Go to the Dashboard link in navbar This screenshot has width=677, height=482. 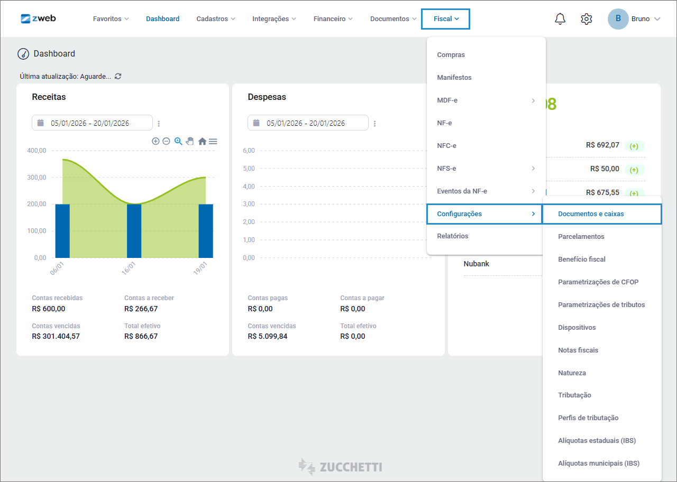pyautogui.click(x=162, y=19)
